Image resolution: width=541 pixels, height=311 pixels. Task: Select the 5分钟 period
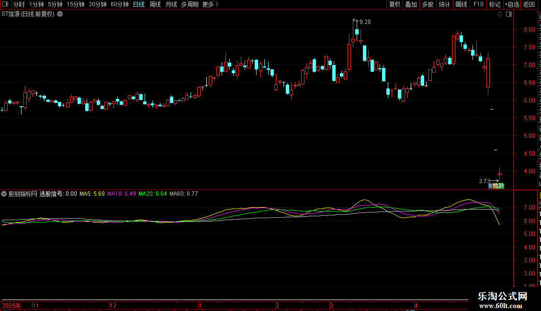tap(55, 4)
